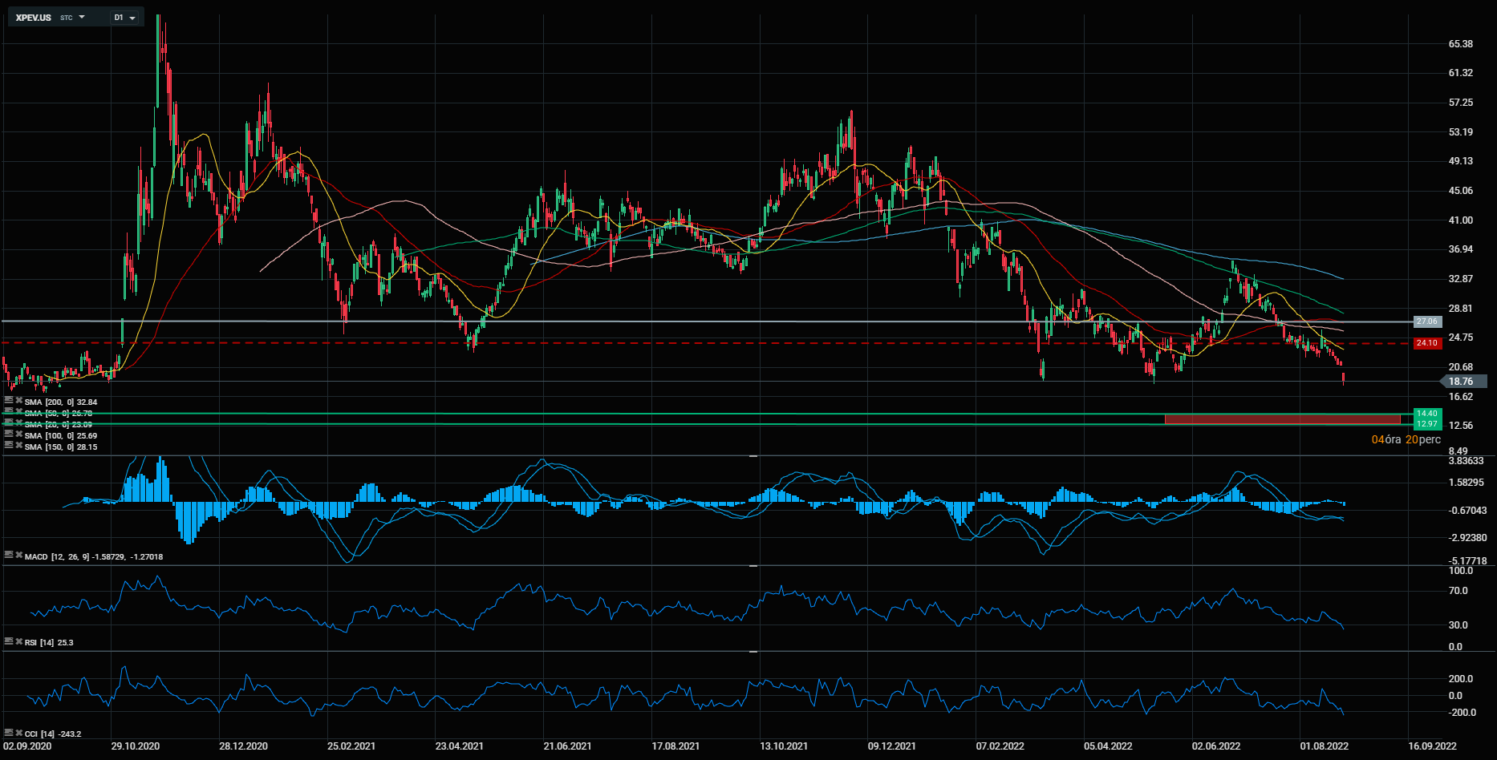Delete the RSI indicator panel
Viewport: 1497px width, 760px height.
click(18, 641)
